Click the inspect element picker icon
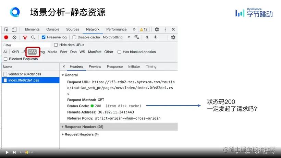Screen dimensions: 281x158 tap(6, 29)
